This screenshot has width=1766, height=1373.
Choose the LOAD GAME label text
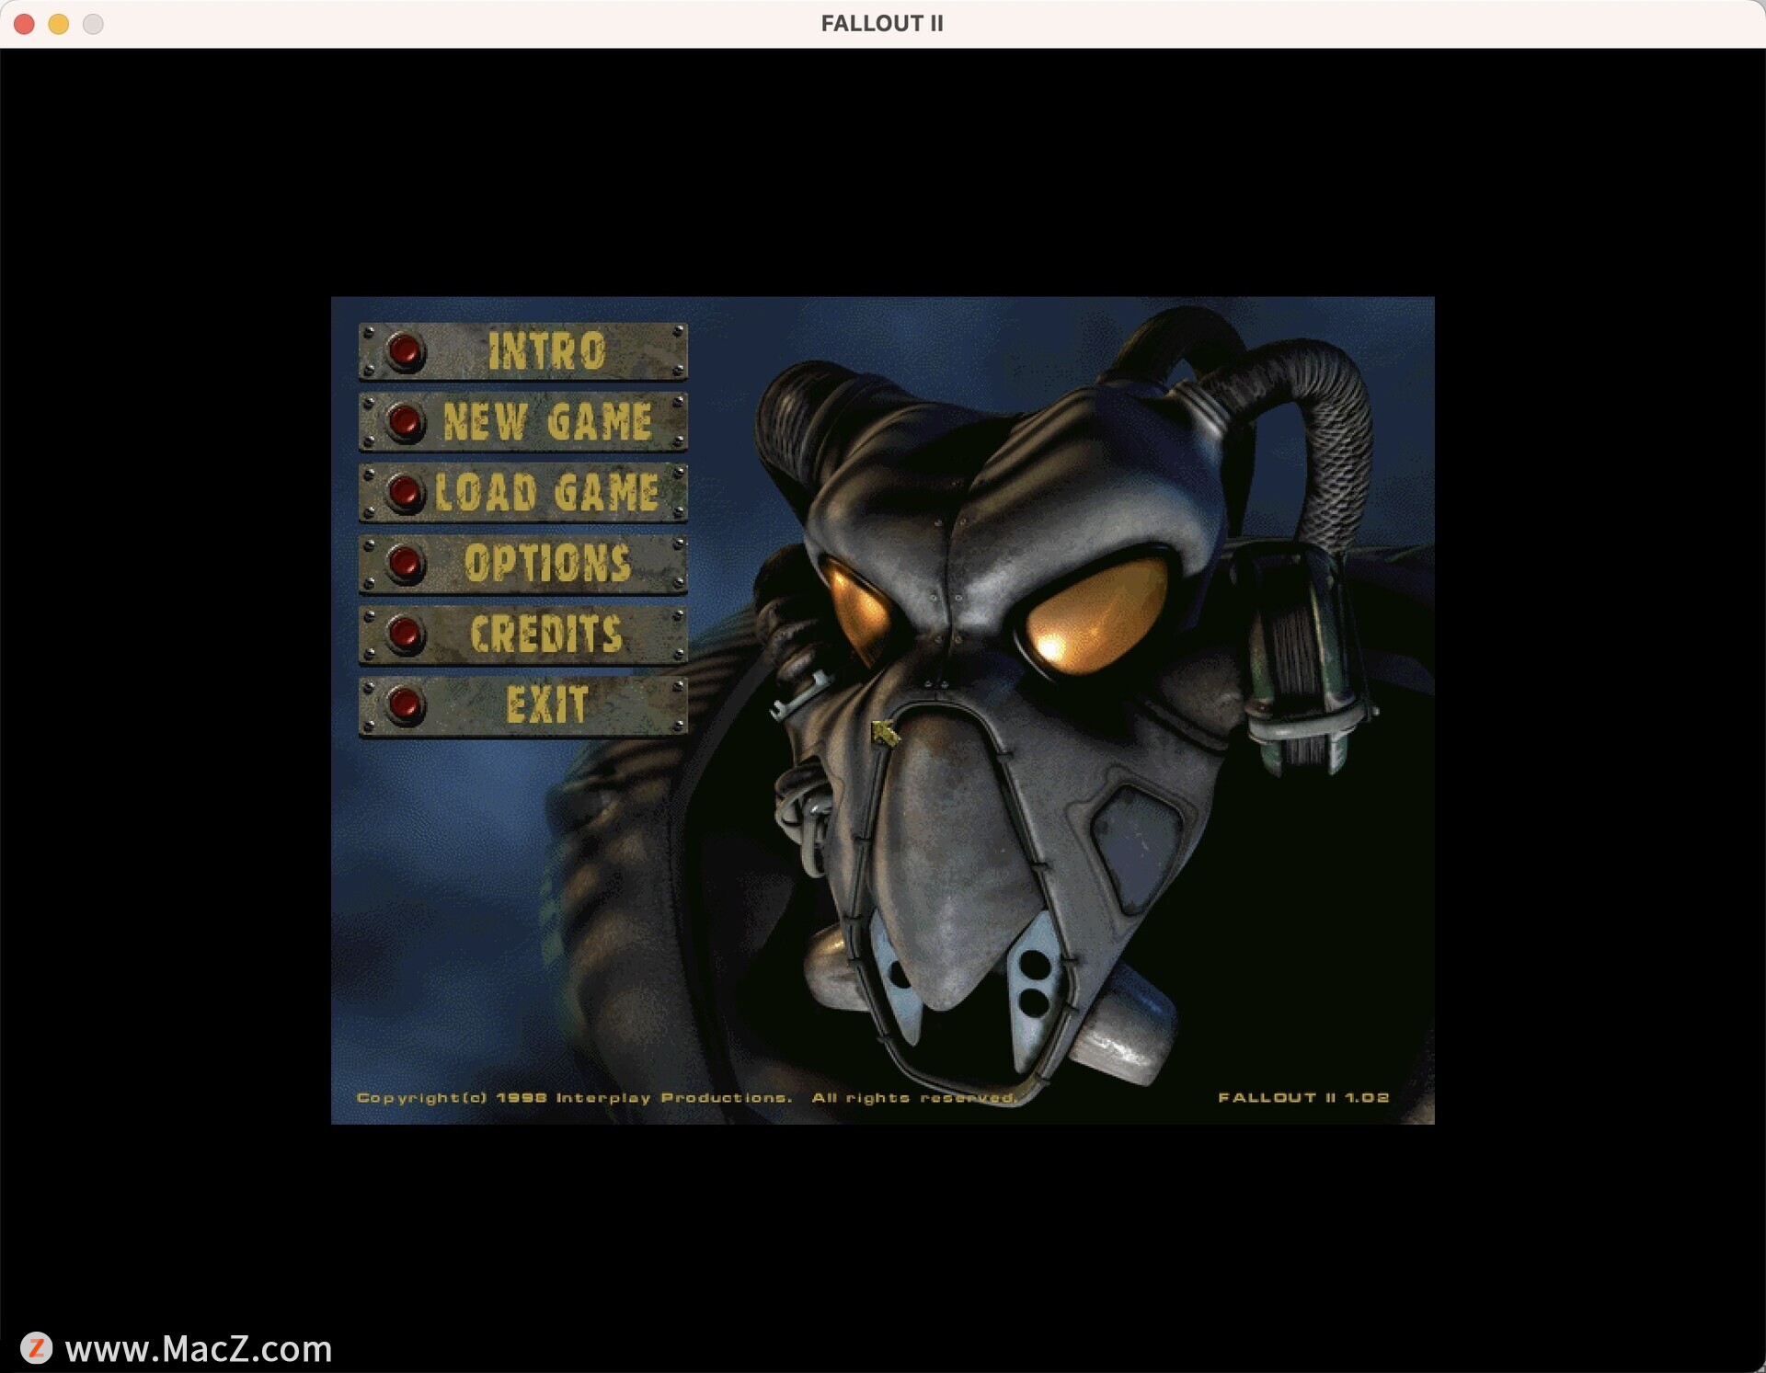click(547, 493)
